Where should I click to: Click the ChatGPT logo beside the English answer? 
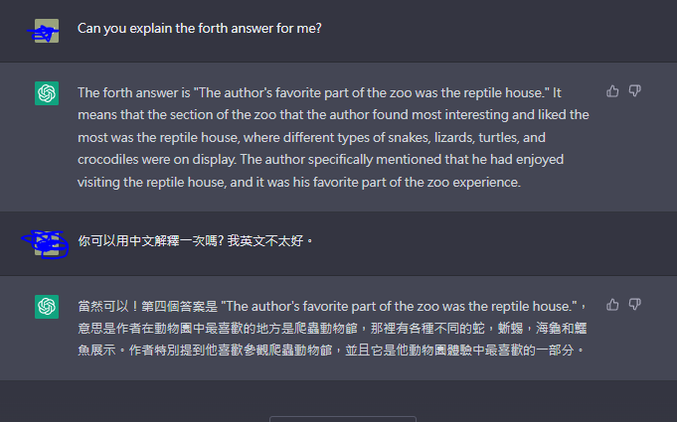(46, 92)
